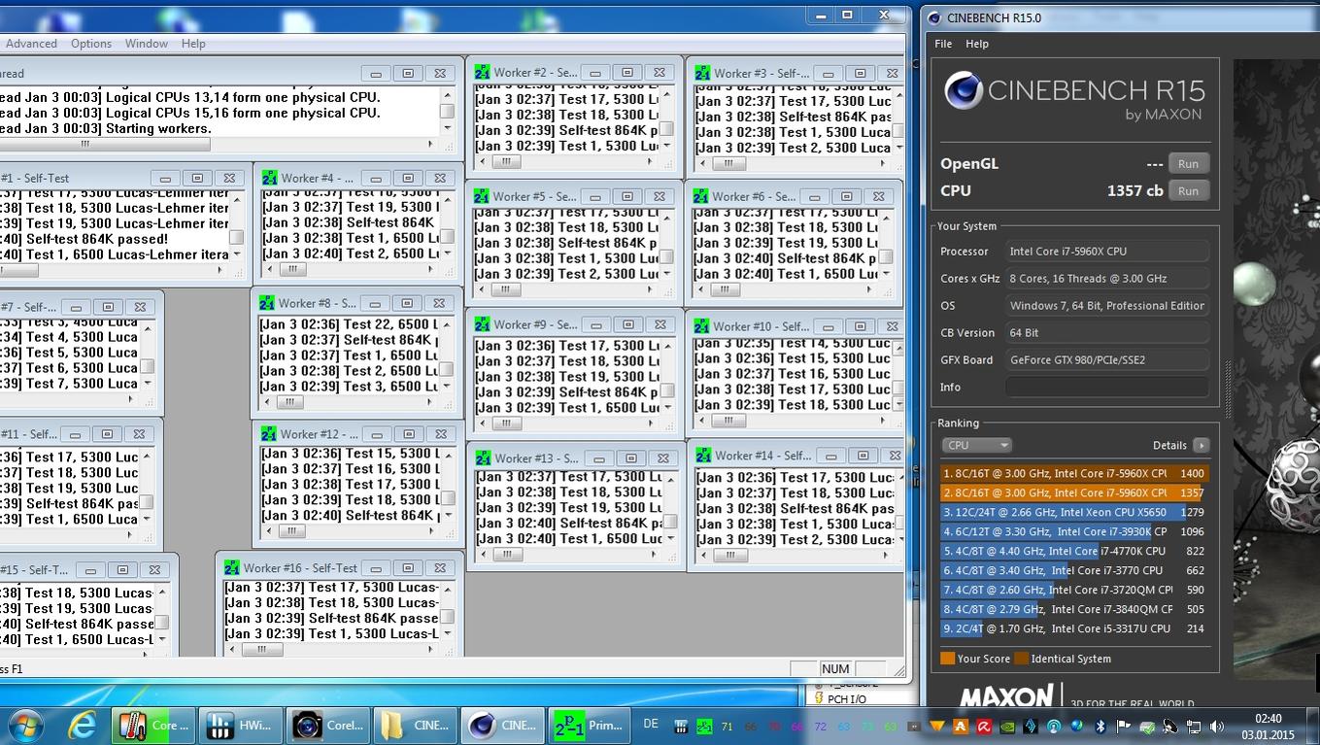
Task: Select i7-3840QM ranking entry
Action: click(1074, 609)
